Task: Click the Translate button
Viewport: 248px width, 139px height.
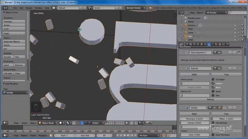Action: (x=14, y=22)
